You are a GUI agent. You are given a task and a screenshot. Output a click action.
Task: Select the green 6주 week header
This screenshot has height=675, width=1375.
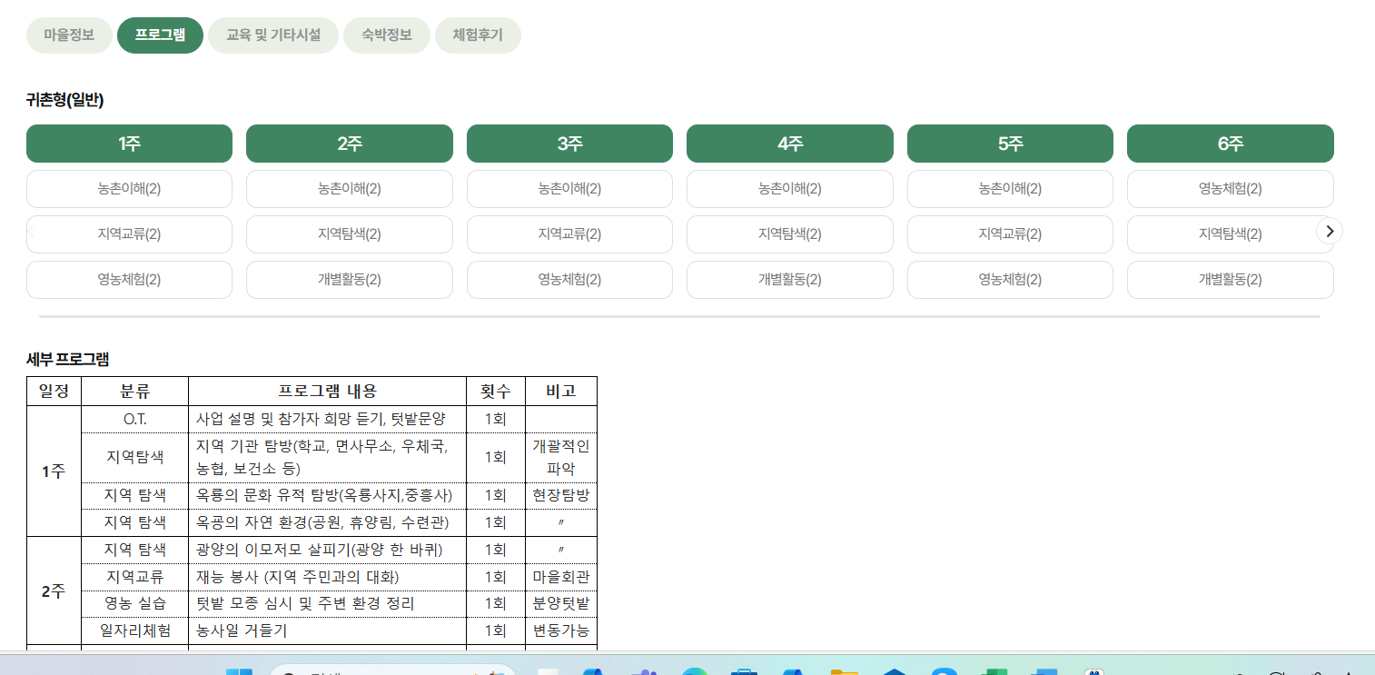tap(1231, 143)
